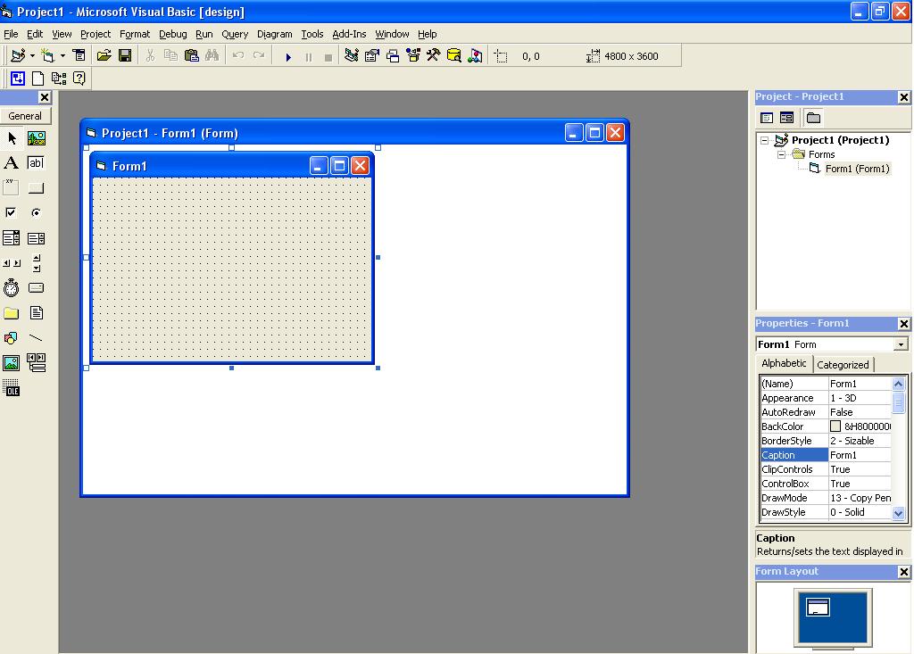Select the OLE container control tool
914x654 pixels.
pos(12,388)
